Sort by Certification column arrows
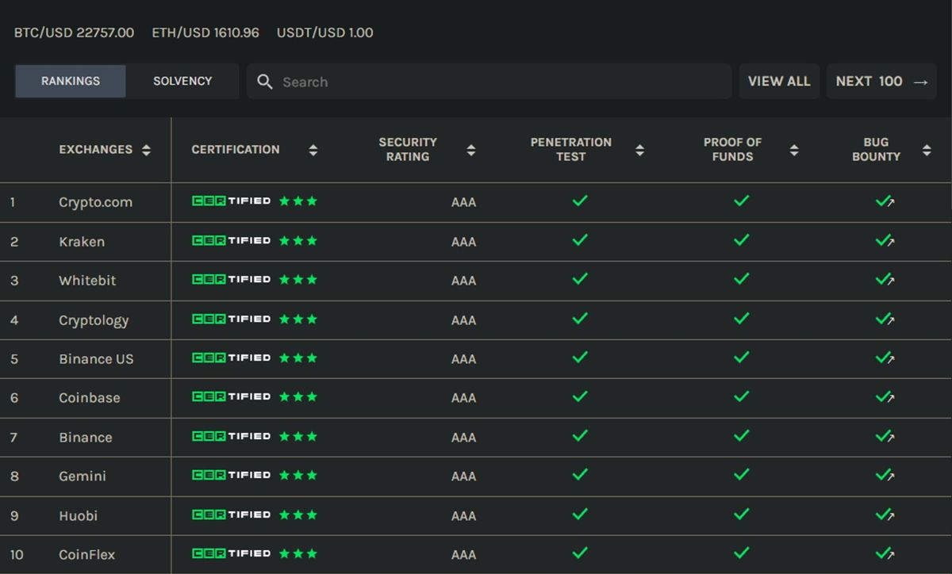Image resolution: width=952 pixels, height=574 pixels. (313, 150)
